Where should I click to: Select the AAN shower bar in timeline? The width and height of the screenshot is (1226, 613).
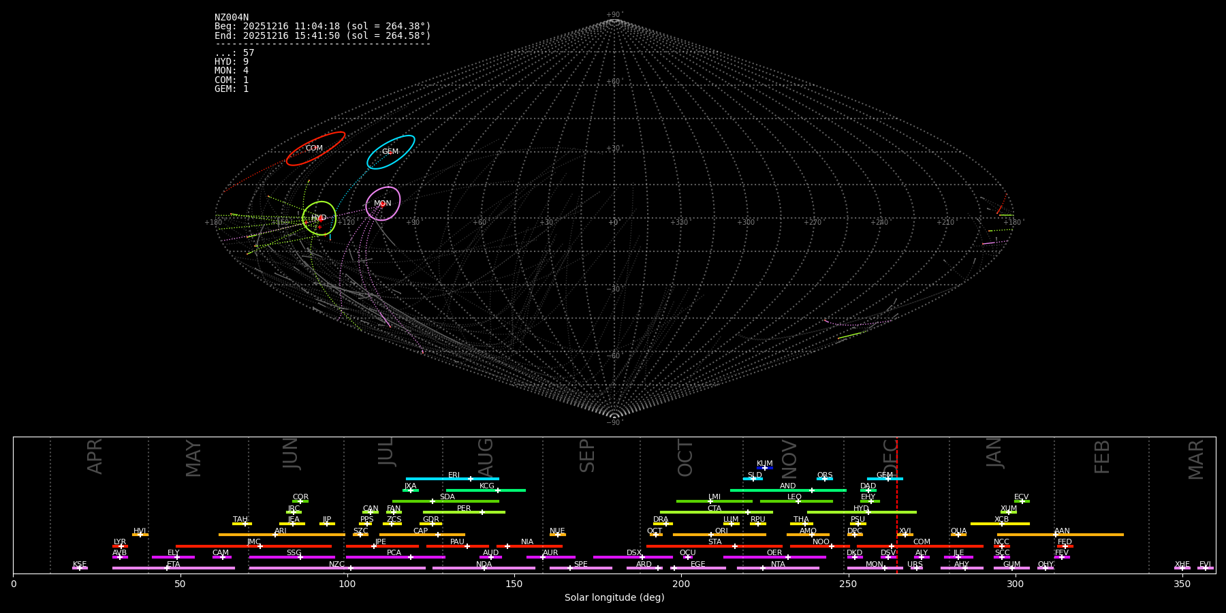(x=1060, y=535)
